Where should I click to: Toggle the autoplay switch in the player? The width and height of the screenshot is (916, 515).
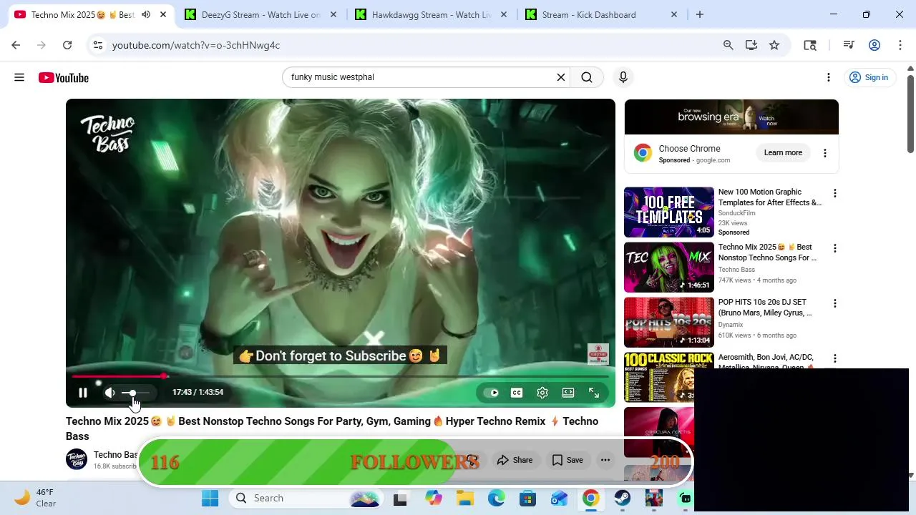coord(491,393)
